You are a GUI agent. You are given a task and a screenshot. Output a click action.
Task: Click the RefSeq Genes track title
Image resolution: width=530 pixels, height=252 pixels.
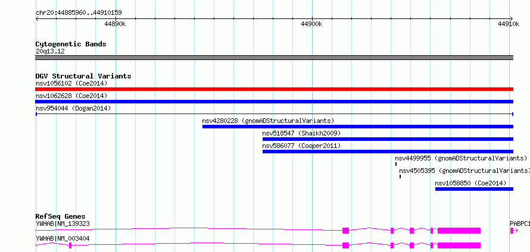[x=61, y=216]
